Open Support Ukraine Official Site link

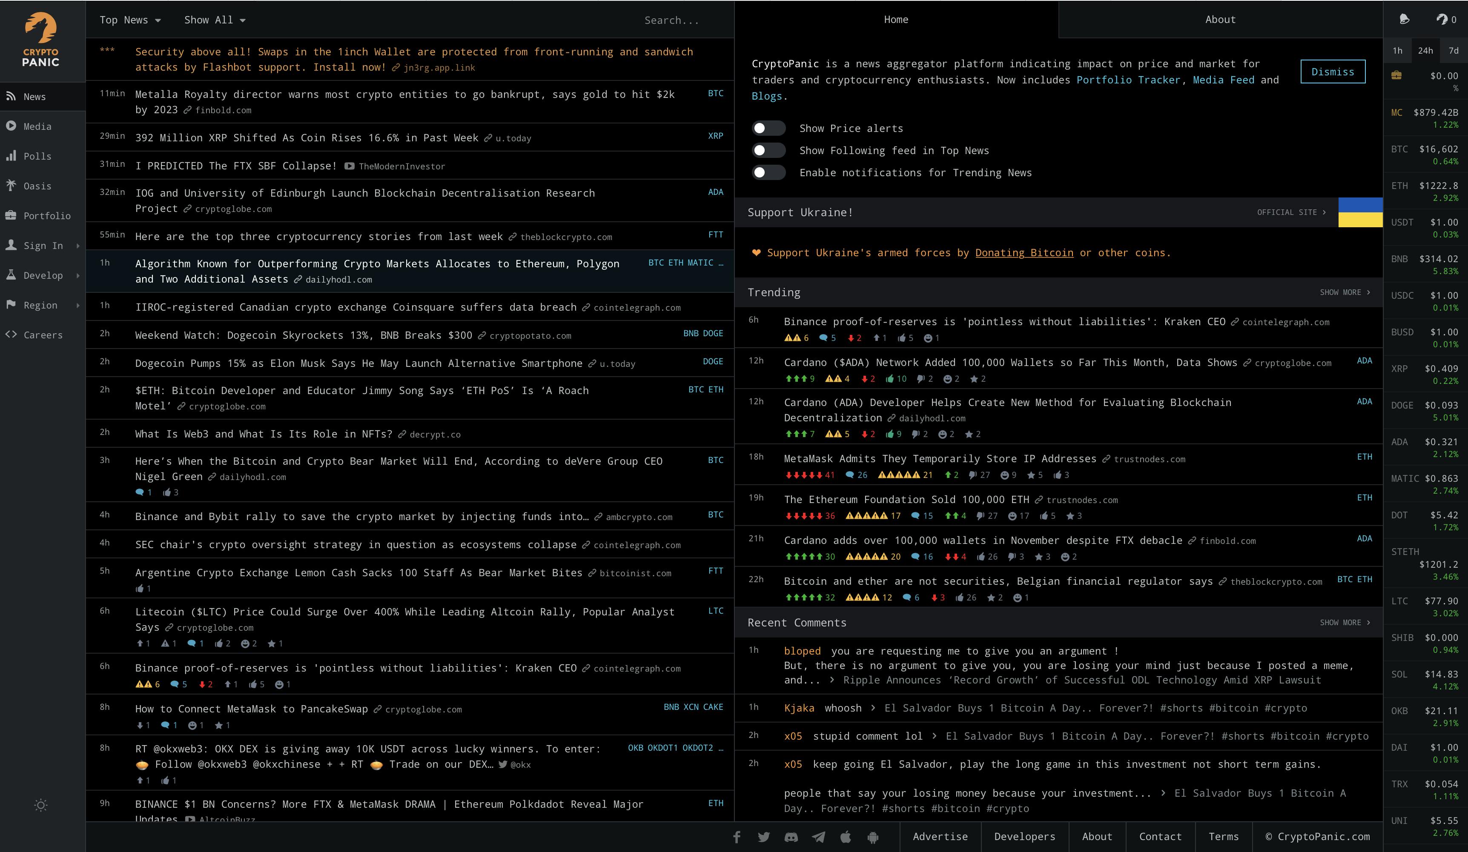coord(1291,212)
